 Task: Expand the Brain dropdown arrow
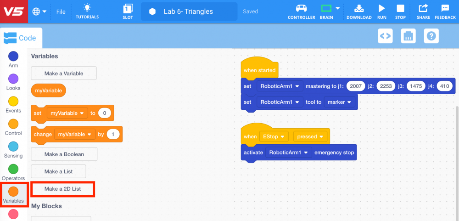coord(337,8)
